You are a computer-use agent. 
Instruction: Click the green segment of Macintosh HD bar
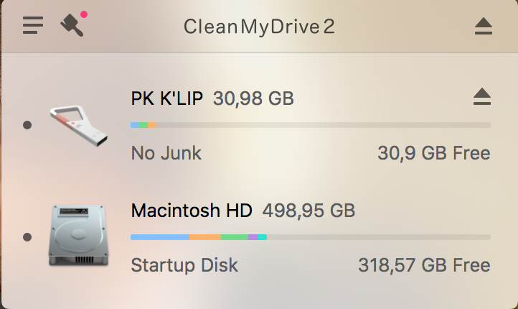234,236
